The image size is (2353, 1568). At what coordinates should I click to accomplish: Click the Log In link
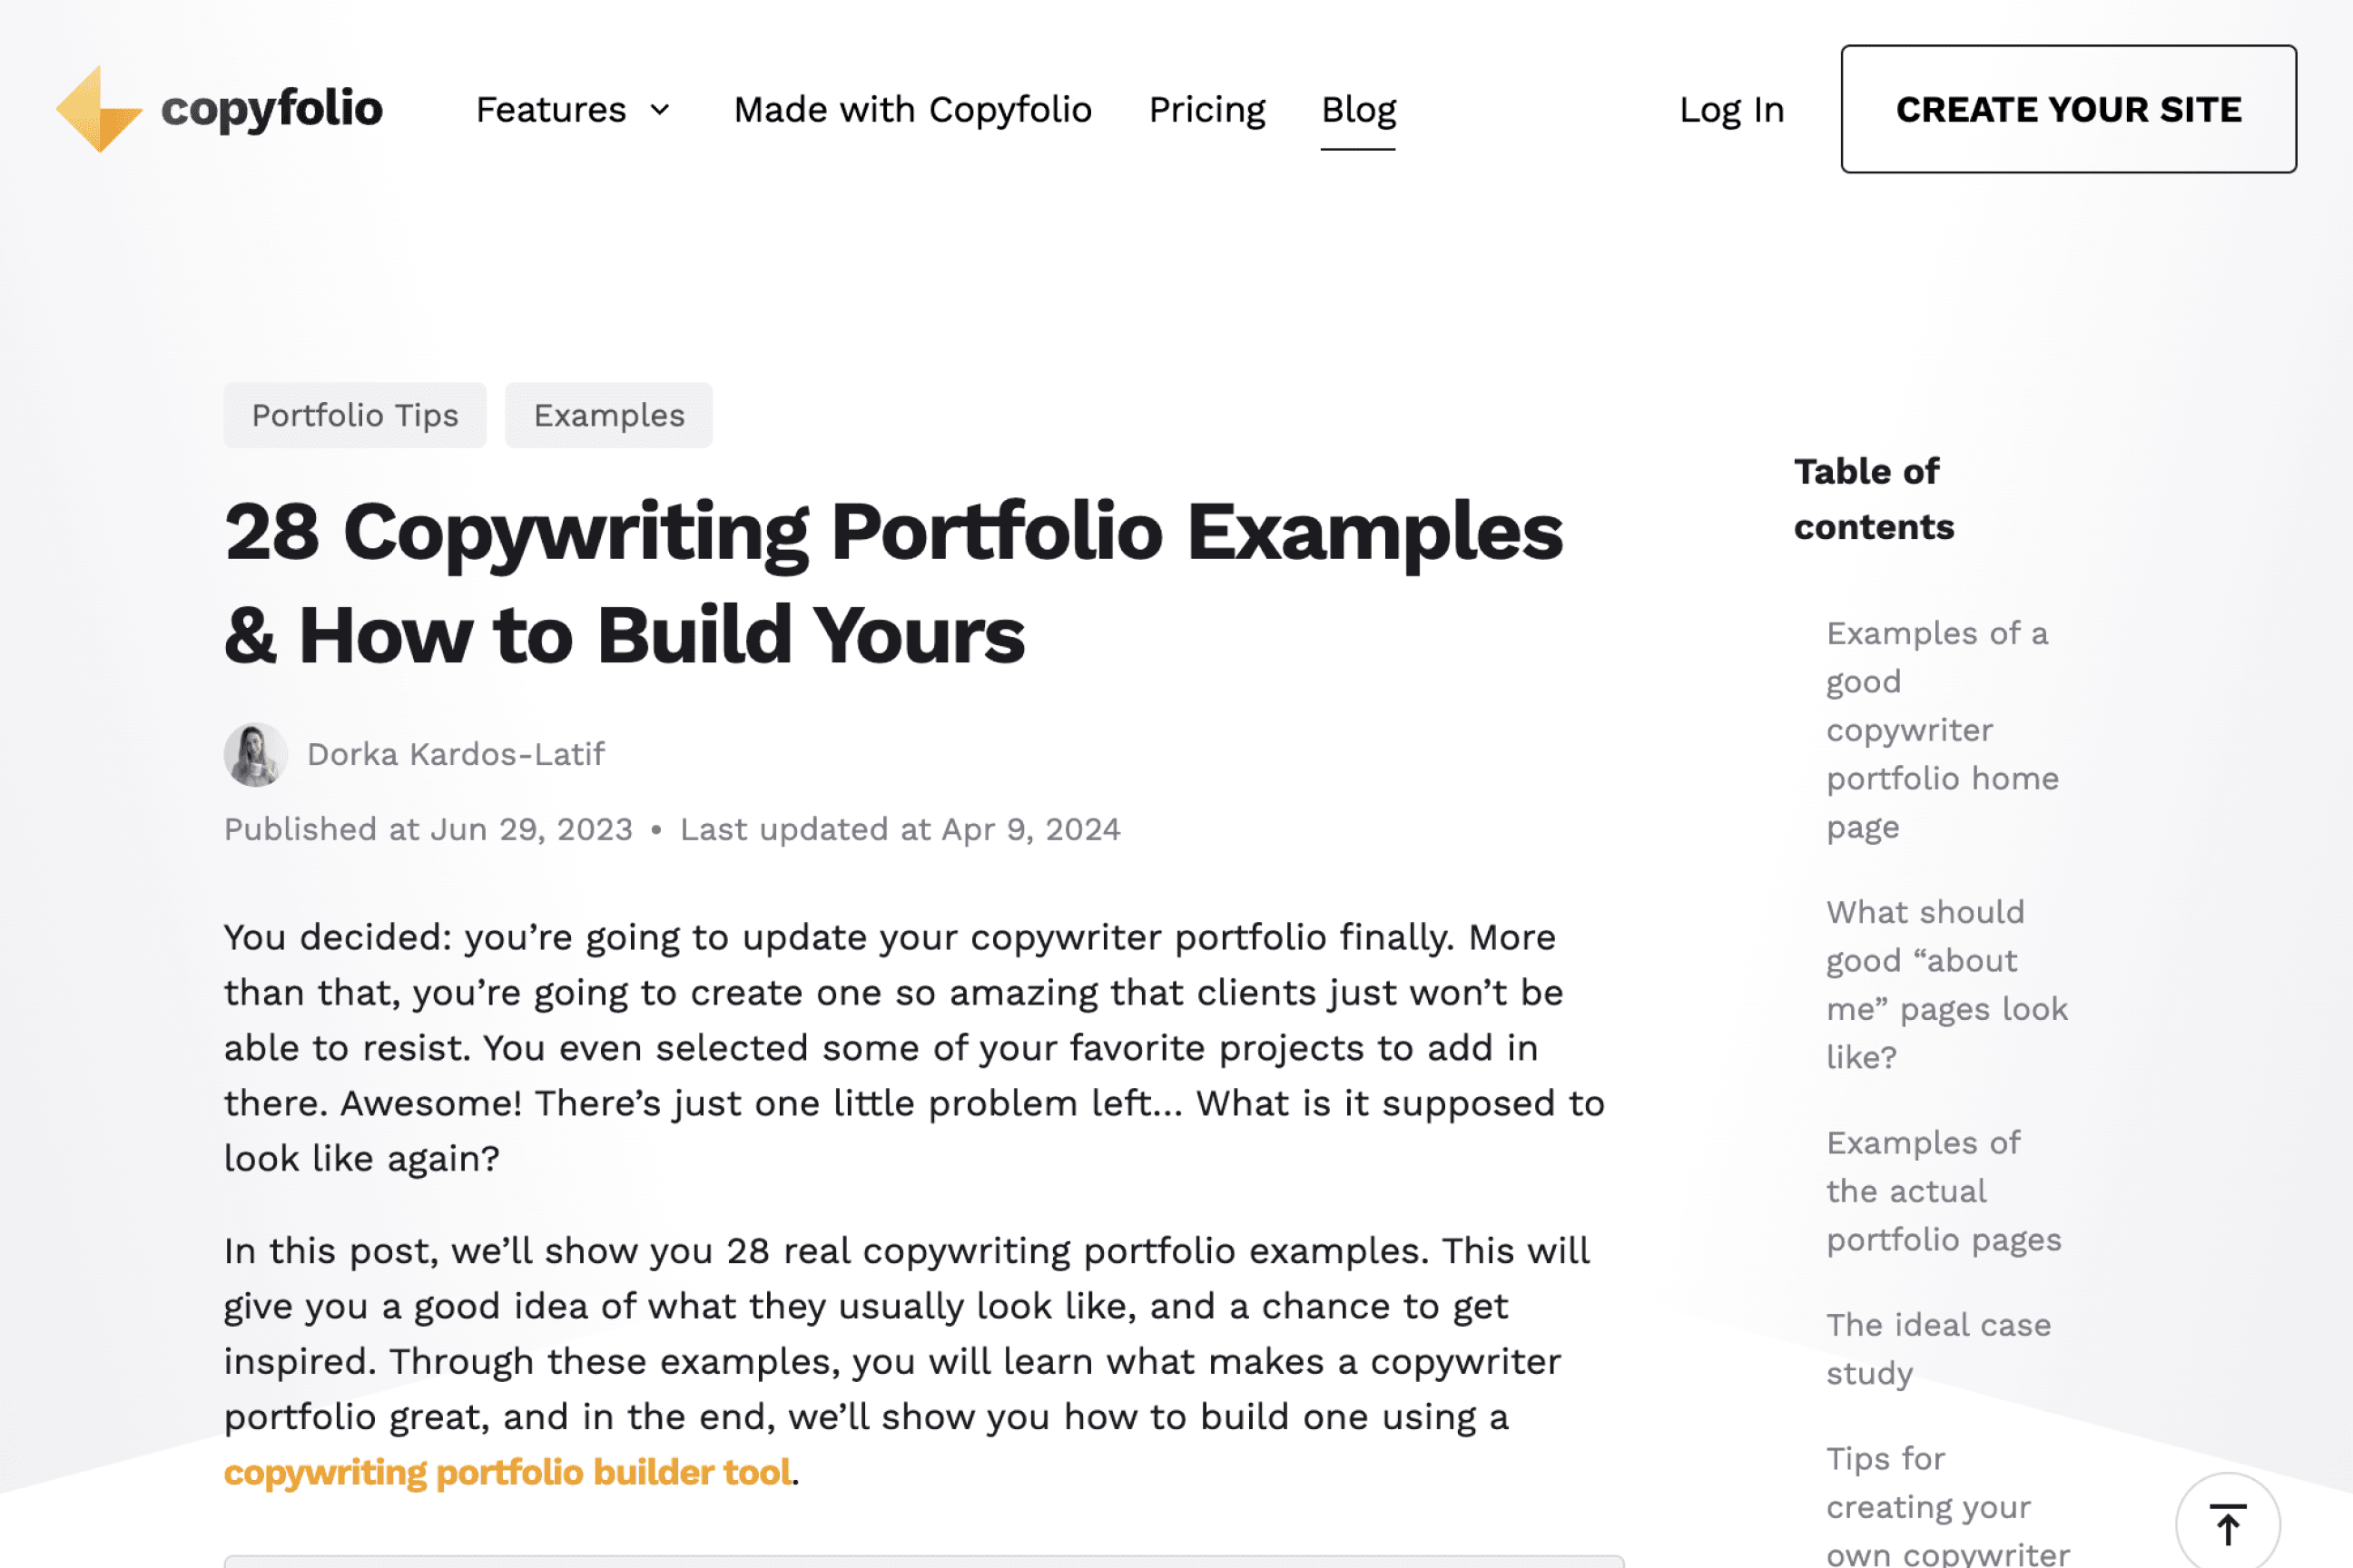1731,110
